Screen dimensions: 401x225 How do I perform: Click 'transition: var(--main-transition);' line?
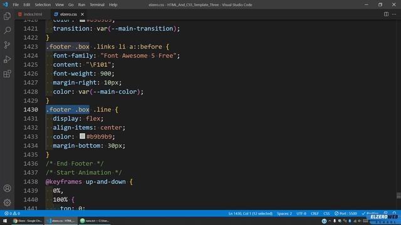[x=117, y=29]
